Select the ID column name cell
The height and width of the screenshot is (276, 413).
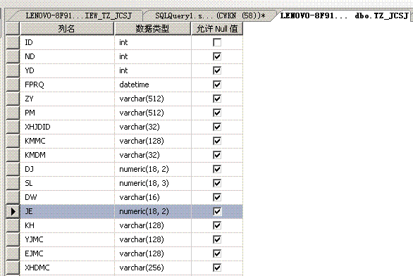pos(67,42)
